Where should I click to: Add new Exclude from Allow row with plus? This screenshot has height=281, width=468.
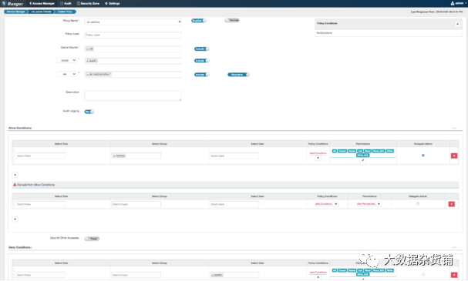pos(15,219)
